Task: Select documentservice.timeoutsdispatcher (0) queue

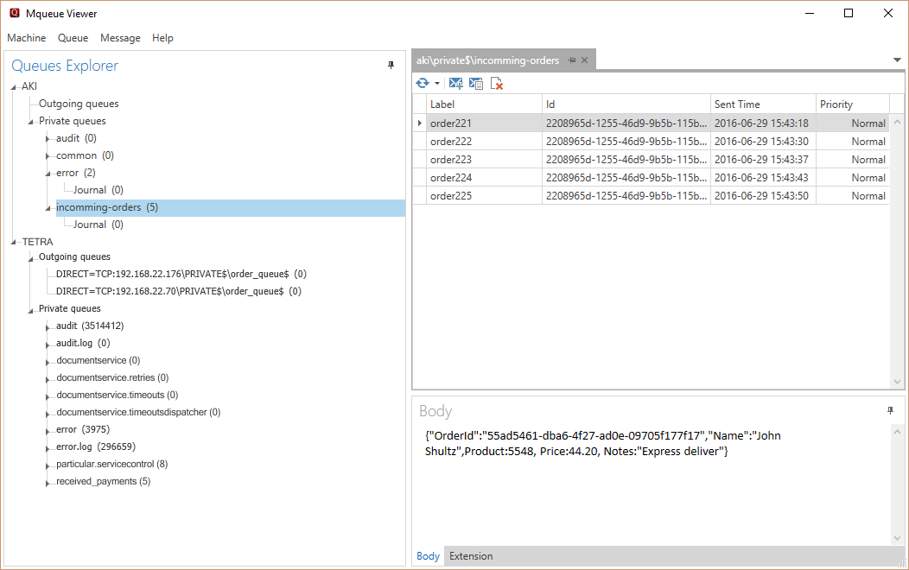Action: click(x=138, y=413)
